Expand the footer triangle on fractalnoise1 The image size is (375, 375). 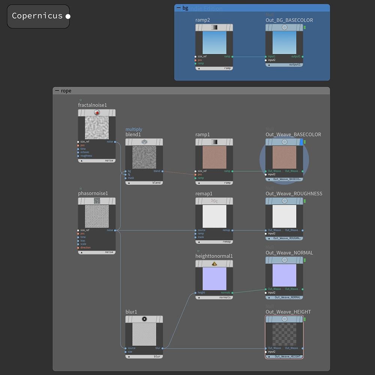click(x=81, y=160)
